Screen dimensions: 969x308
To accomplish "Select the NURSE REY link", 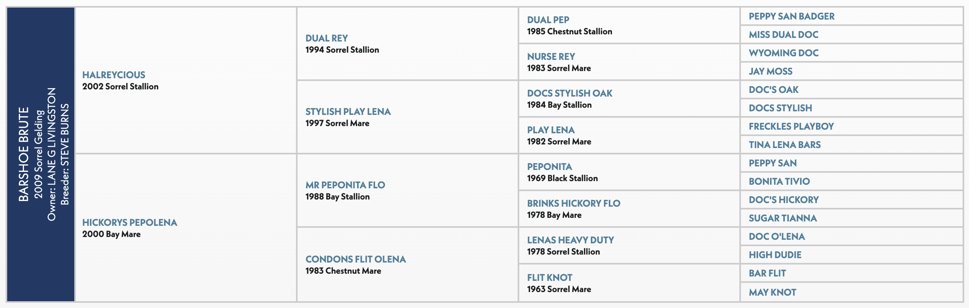I will pyautogui.click(x=551, y=57).
